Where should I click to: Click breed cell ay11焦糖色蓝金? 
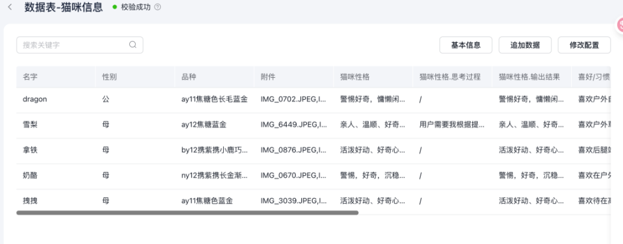click(214, 201)
